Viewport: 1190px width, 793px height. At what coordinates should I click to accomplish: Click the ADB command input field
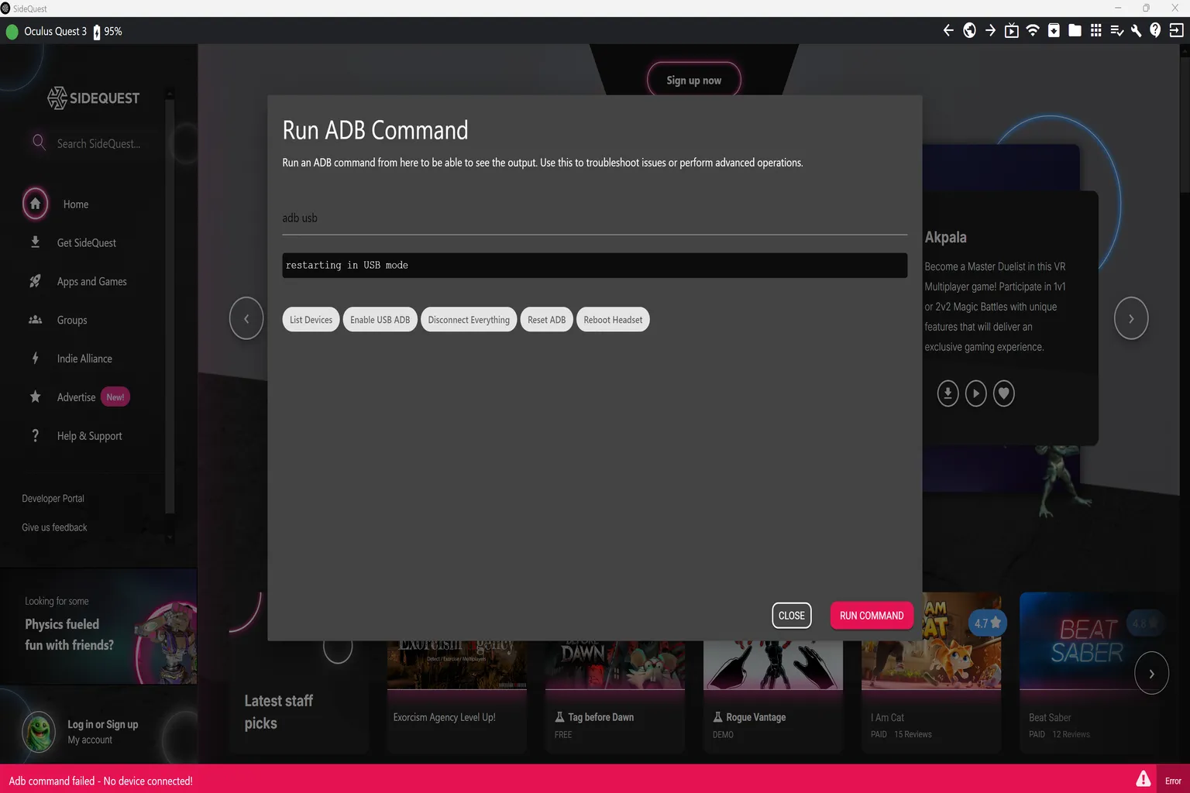pyautogui.click(x=594, y=218)
